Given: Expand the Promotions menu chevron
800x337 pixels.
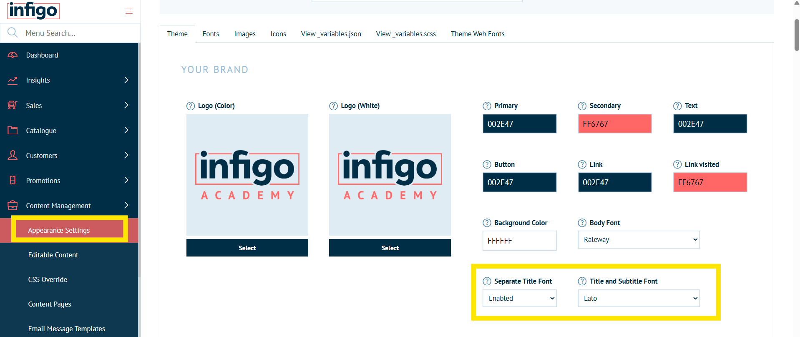Looking at the screenshot, I should click(126, 180).
